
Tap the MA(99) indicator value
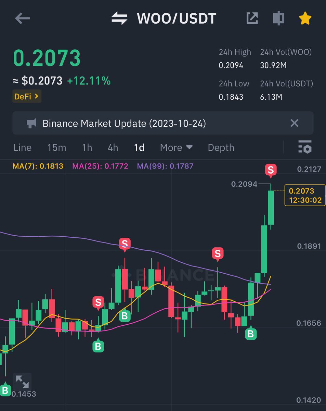[165, 166]
